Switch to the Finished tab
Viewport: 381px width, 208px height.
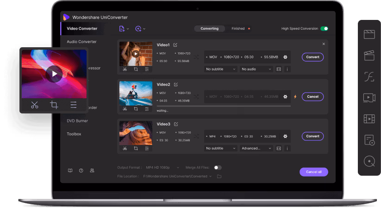238,29
